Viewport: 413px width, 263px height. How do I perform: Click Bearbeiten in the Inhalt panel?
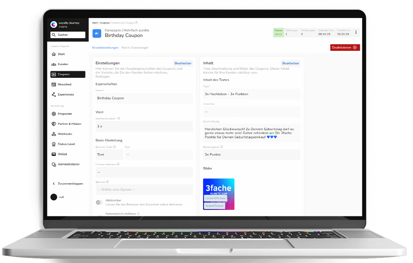tap(290, 63)
